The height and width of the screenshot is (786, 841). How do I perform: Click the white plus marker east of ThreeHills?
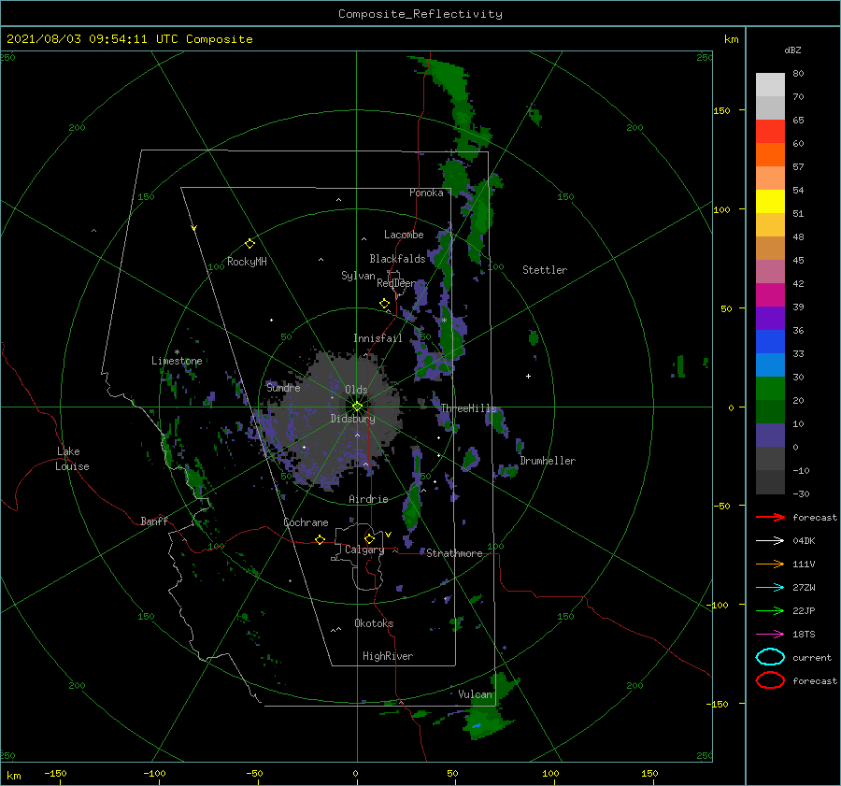point(528,376)
